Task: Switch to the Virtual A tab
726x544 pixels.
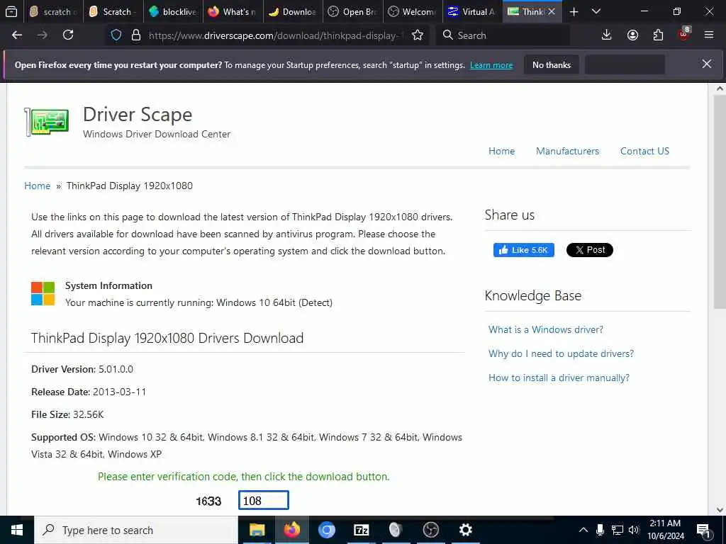Action: [x=471, y=11]
